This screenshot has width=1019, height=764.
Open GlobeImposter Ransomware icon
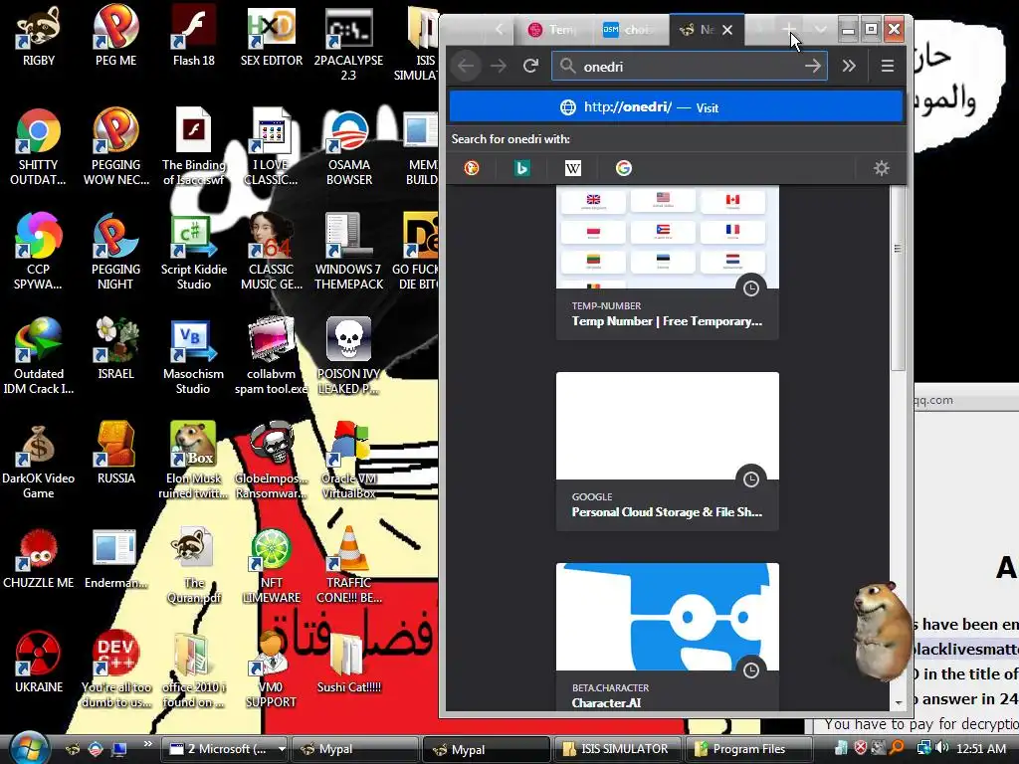point(272,461)
